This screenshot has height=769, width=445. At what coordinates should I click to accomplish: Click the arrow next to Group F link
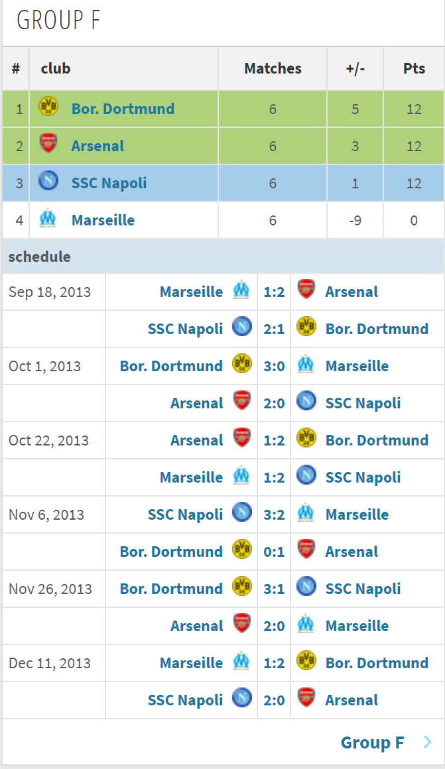coord(428,742)
